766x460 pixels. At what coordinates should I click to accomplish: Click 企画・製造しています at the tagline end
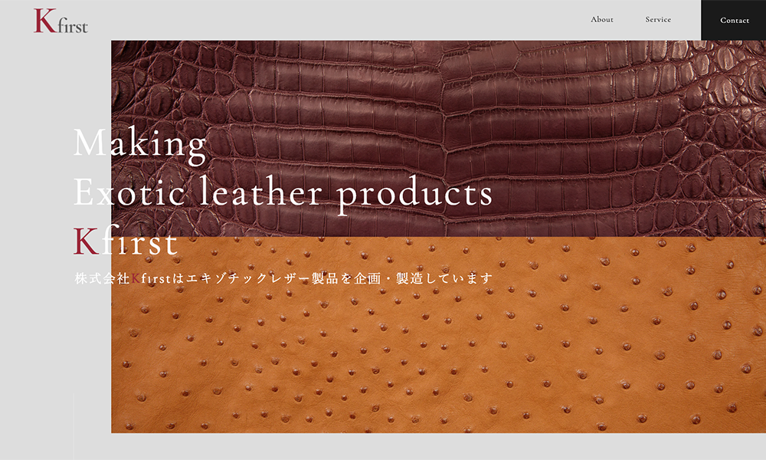click(424, 278)
